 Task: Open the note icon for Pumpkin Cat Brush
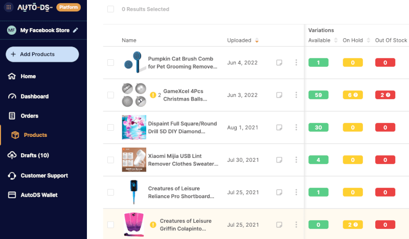(x=279, y=62)
